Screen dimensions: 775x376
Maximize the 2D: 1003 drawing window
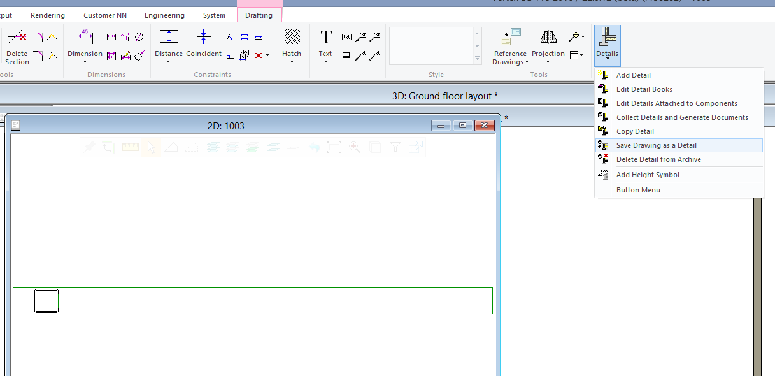[x=463, y=126]
